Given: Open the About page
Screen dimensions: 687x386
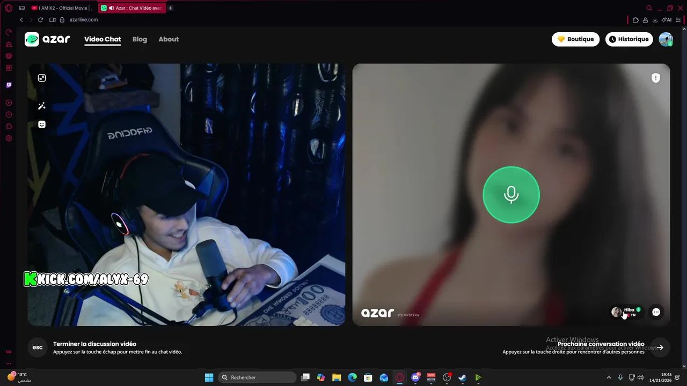Looking at the screenshot, I should click(169, 39).
